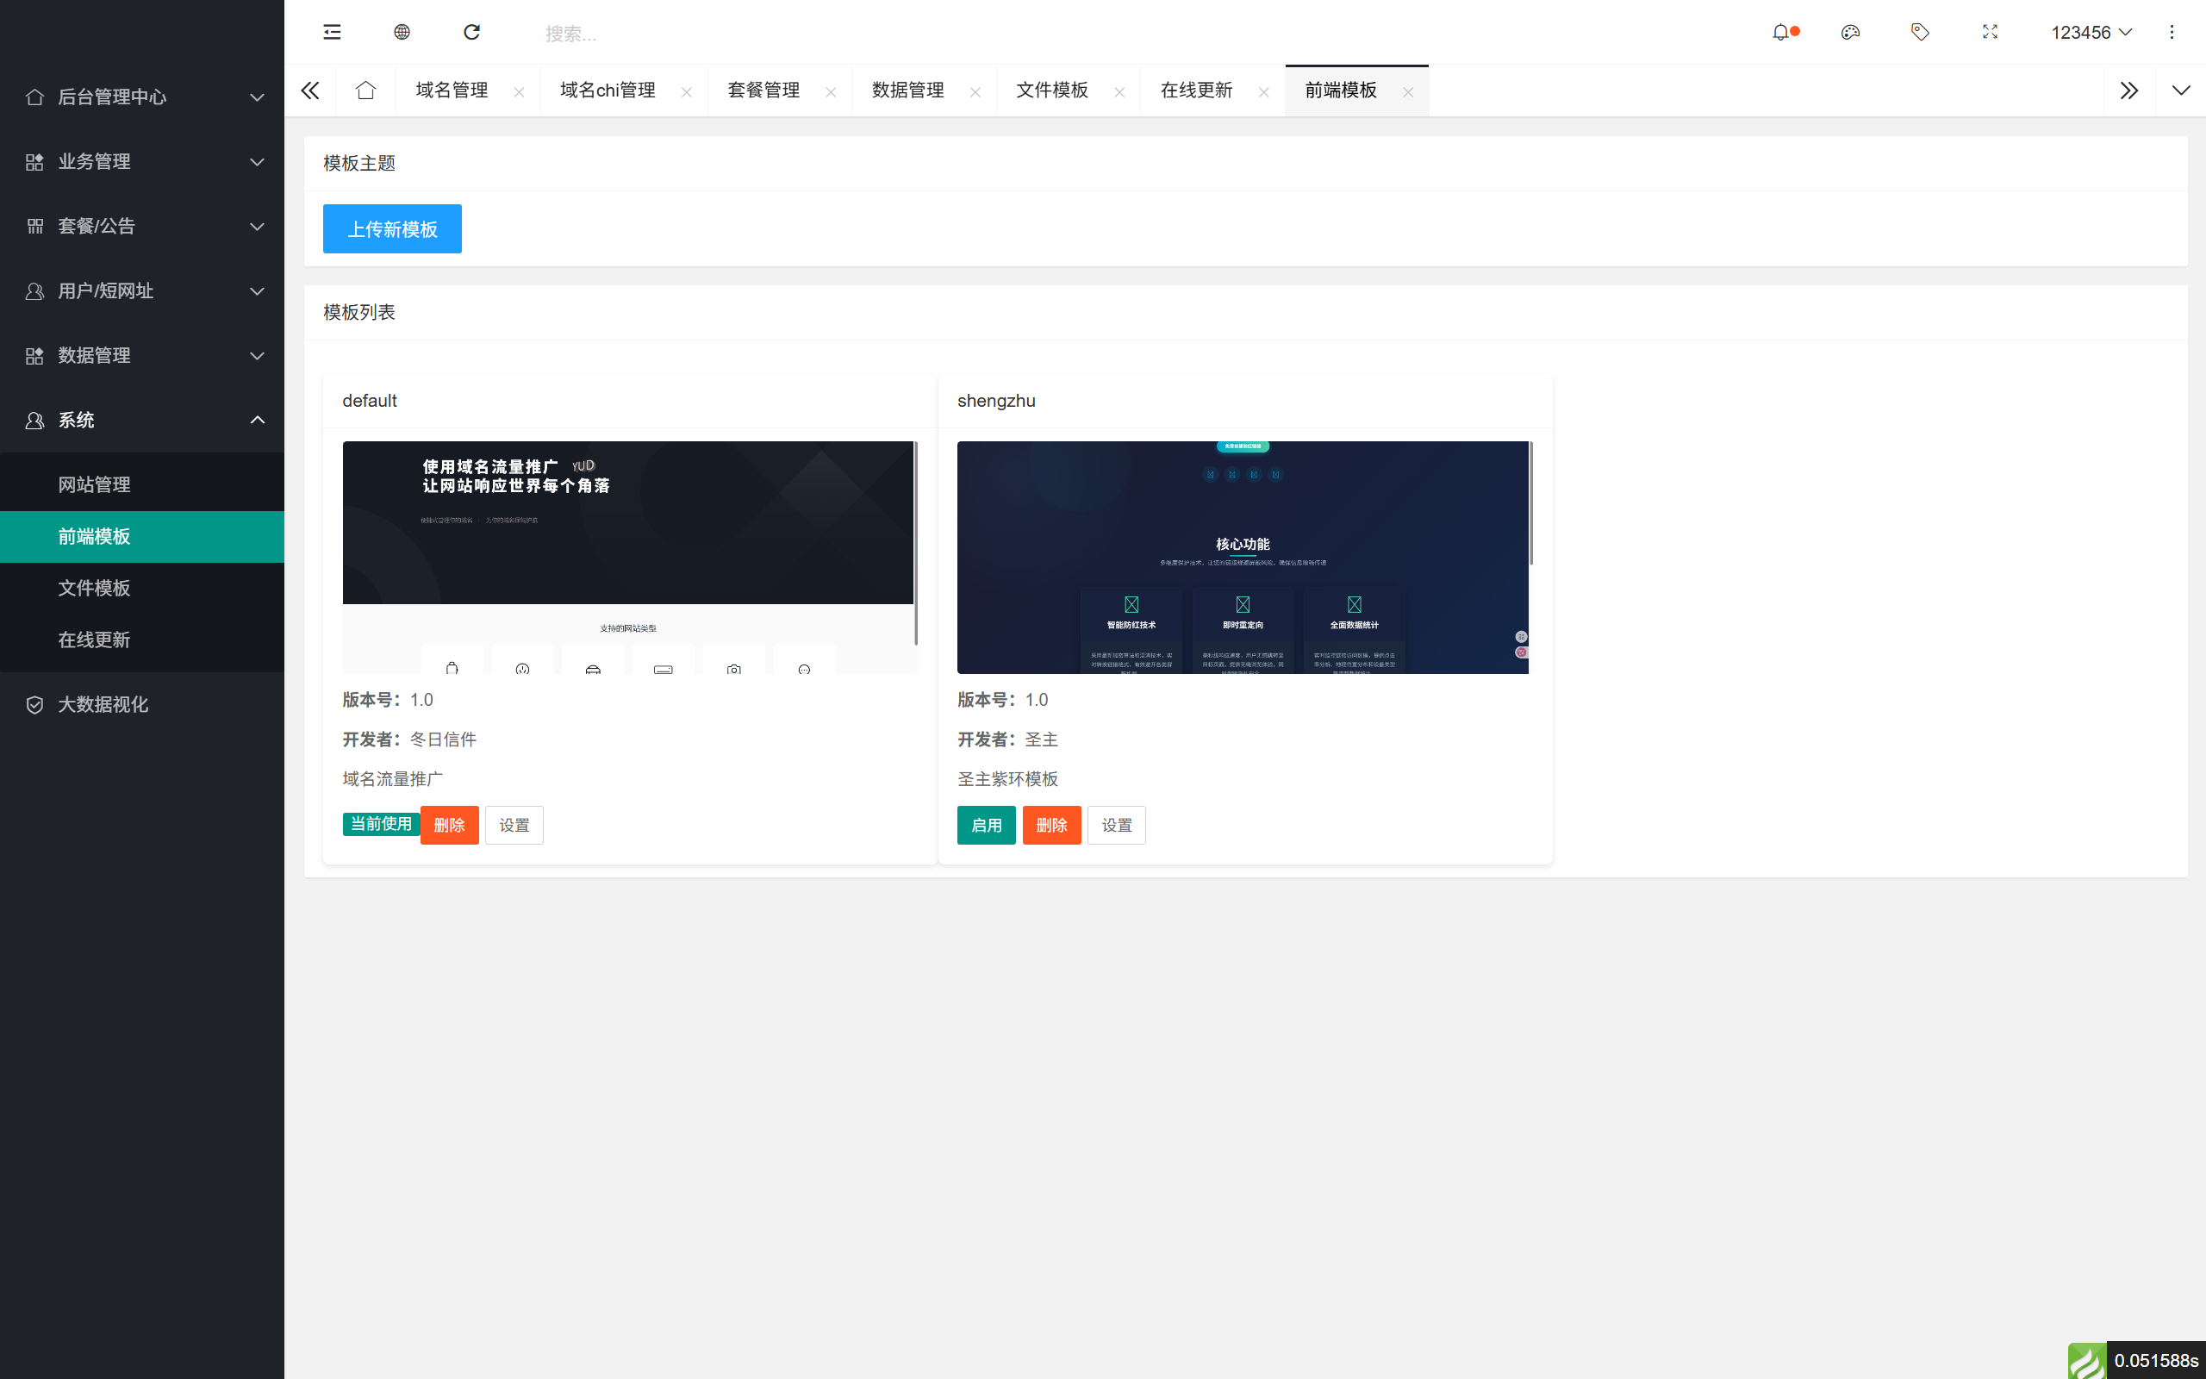Click the search input field
Screen dimensions: 2206x1379
[638, 32]
